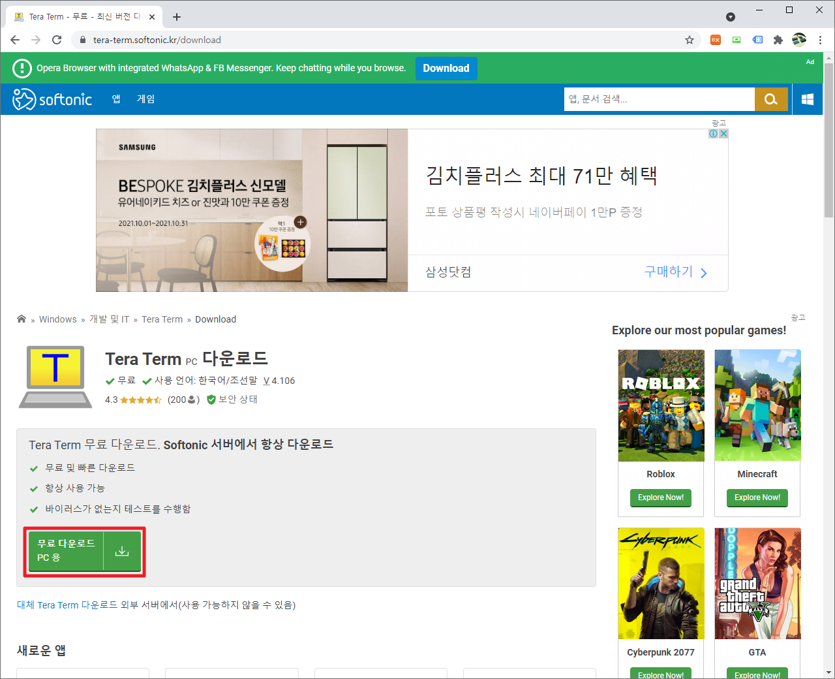
Task: Click the scrollbar down arrow
Action: [828, 672]
